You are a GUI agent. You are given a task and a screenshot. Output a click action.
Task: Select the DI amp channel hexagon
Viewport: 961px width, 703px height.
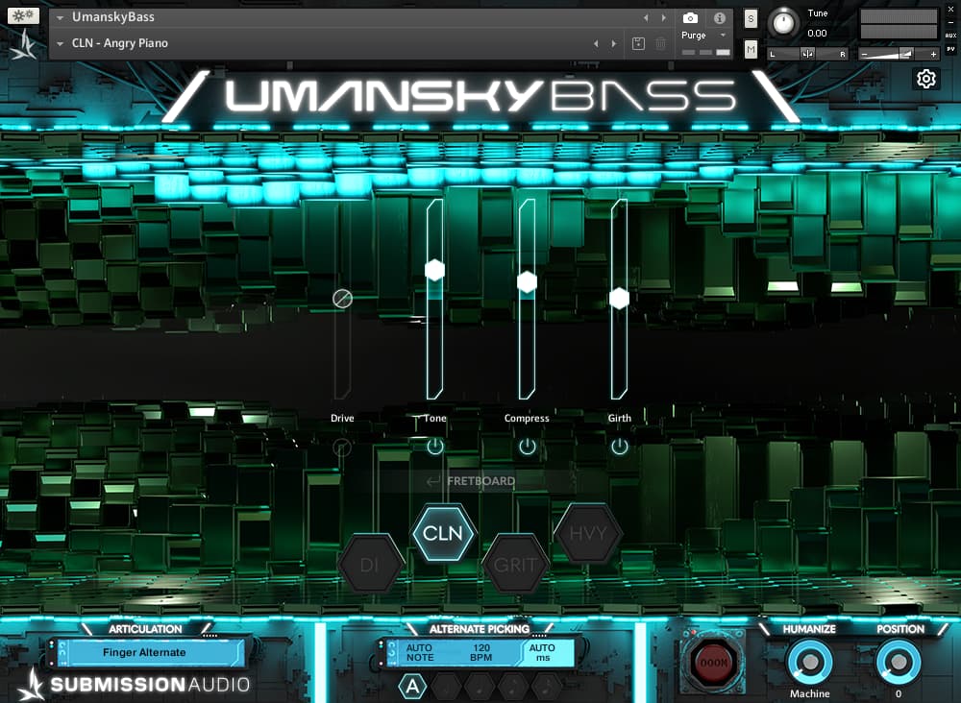point(371,562)
